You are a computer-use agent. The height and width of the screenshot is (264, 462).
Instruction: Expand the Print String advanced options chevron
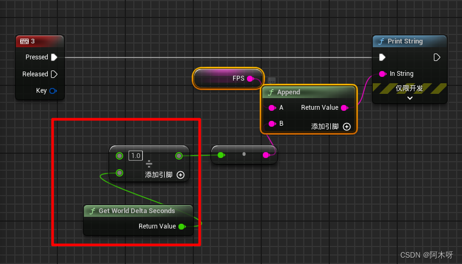(409, 98)
